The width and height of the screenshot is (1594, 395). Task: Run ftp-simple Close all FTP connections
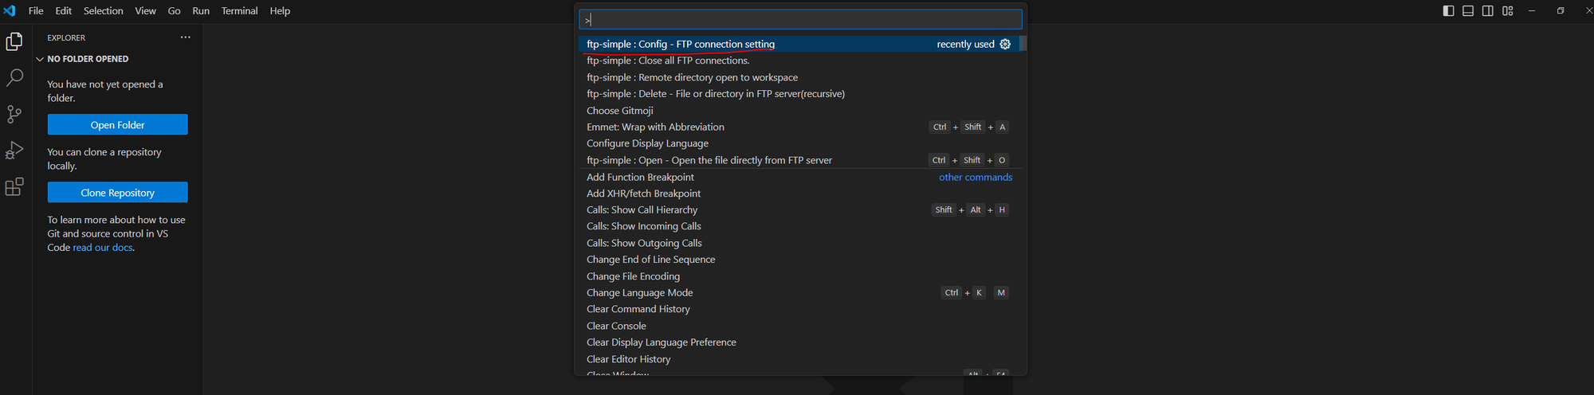[799, 61]
